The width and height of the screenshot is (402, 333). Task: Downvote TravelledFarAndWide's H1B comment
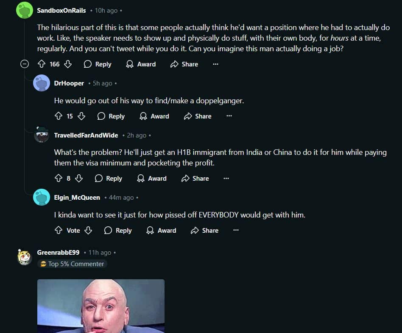[79, 178]
